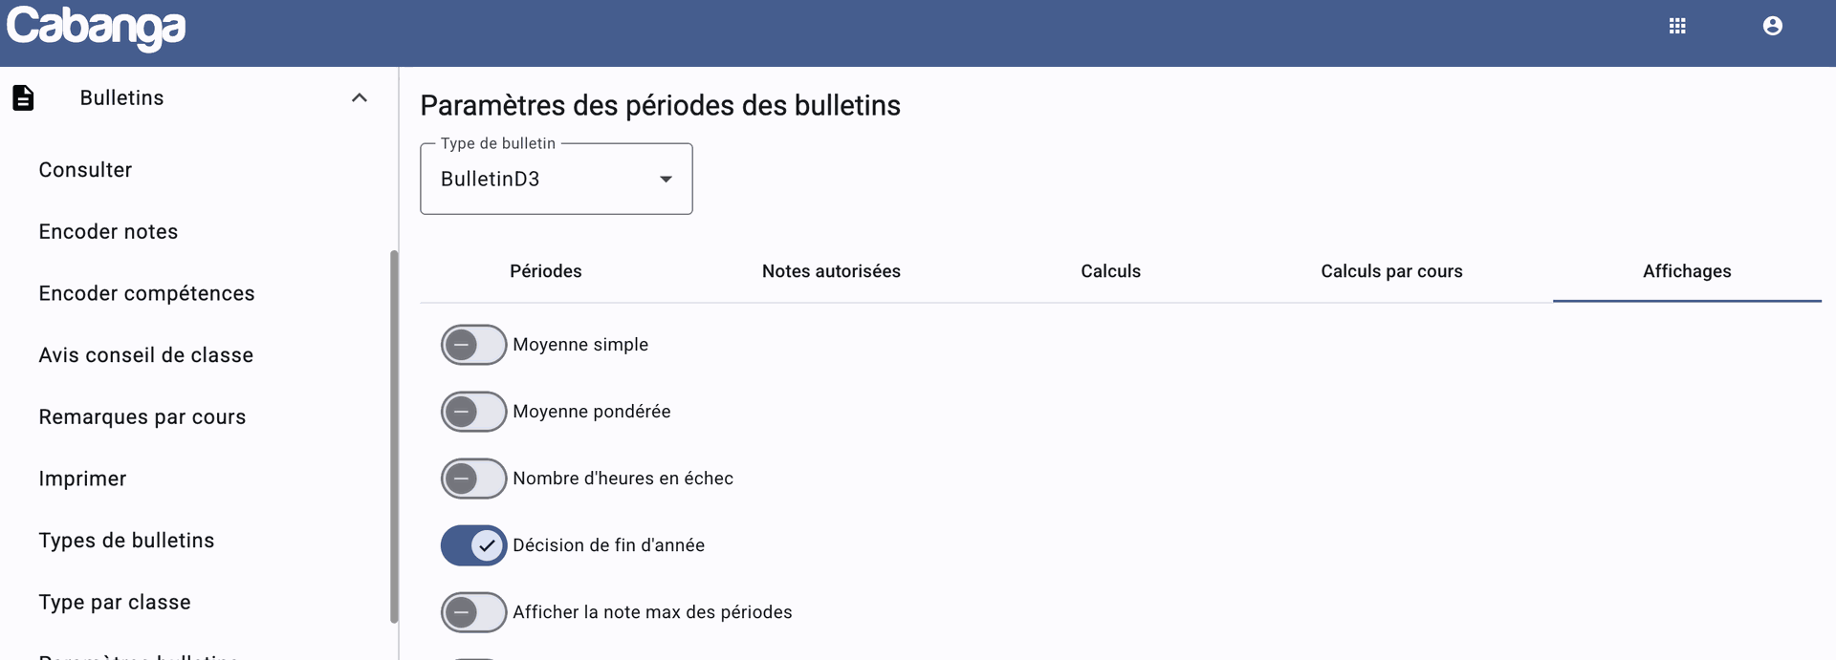Switch to the Périodes tab
The height and width of the screenshot is (660, 1836).
pyautogui.click(x=545, y=271)
